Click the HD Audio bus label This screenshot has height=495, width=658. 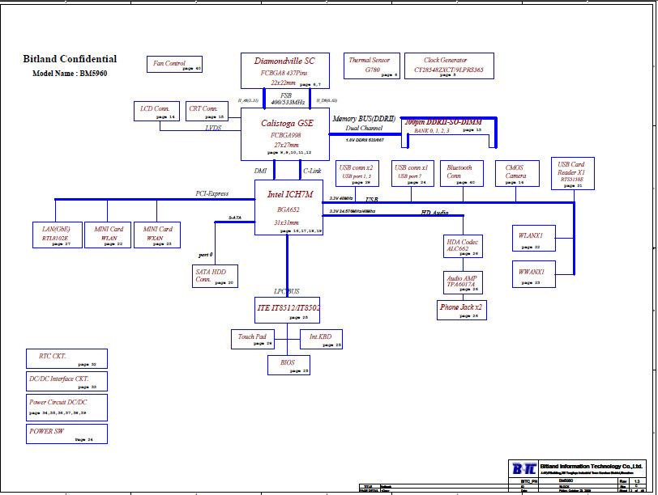(x=434, y=214)
